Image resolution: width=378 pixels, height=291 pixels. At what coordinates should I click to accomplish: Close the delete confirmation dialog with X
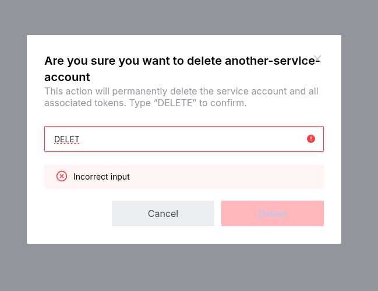click(317, 58)
